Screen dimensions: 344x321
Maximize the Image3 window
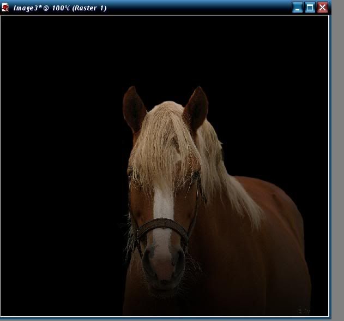[310, 8]
